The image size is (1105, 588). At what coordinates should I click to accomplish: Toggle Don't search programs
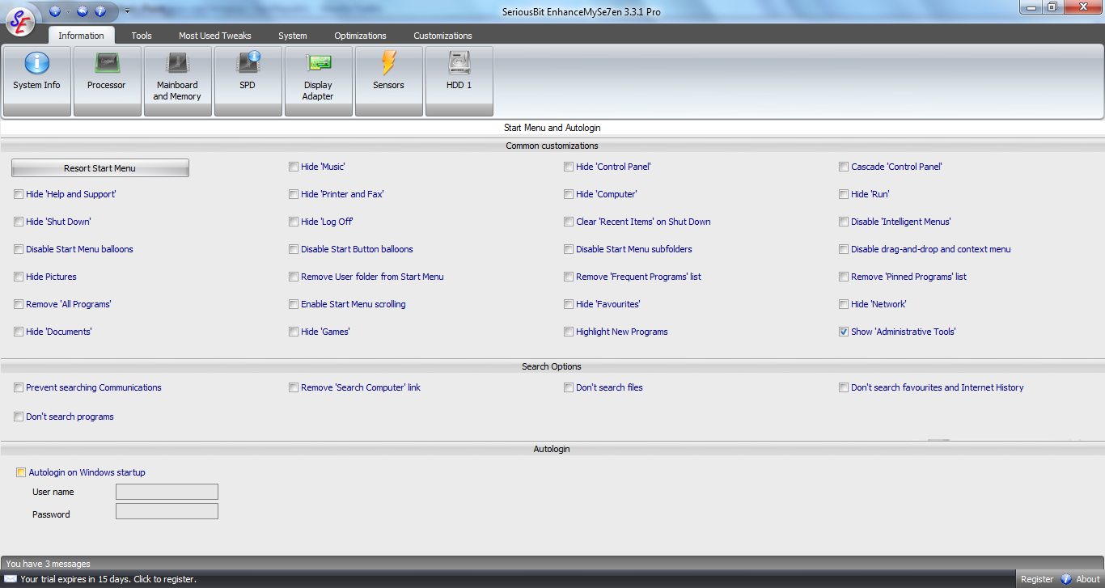tap(19, 417)
